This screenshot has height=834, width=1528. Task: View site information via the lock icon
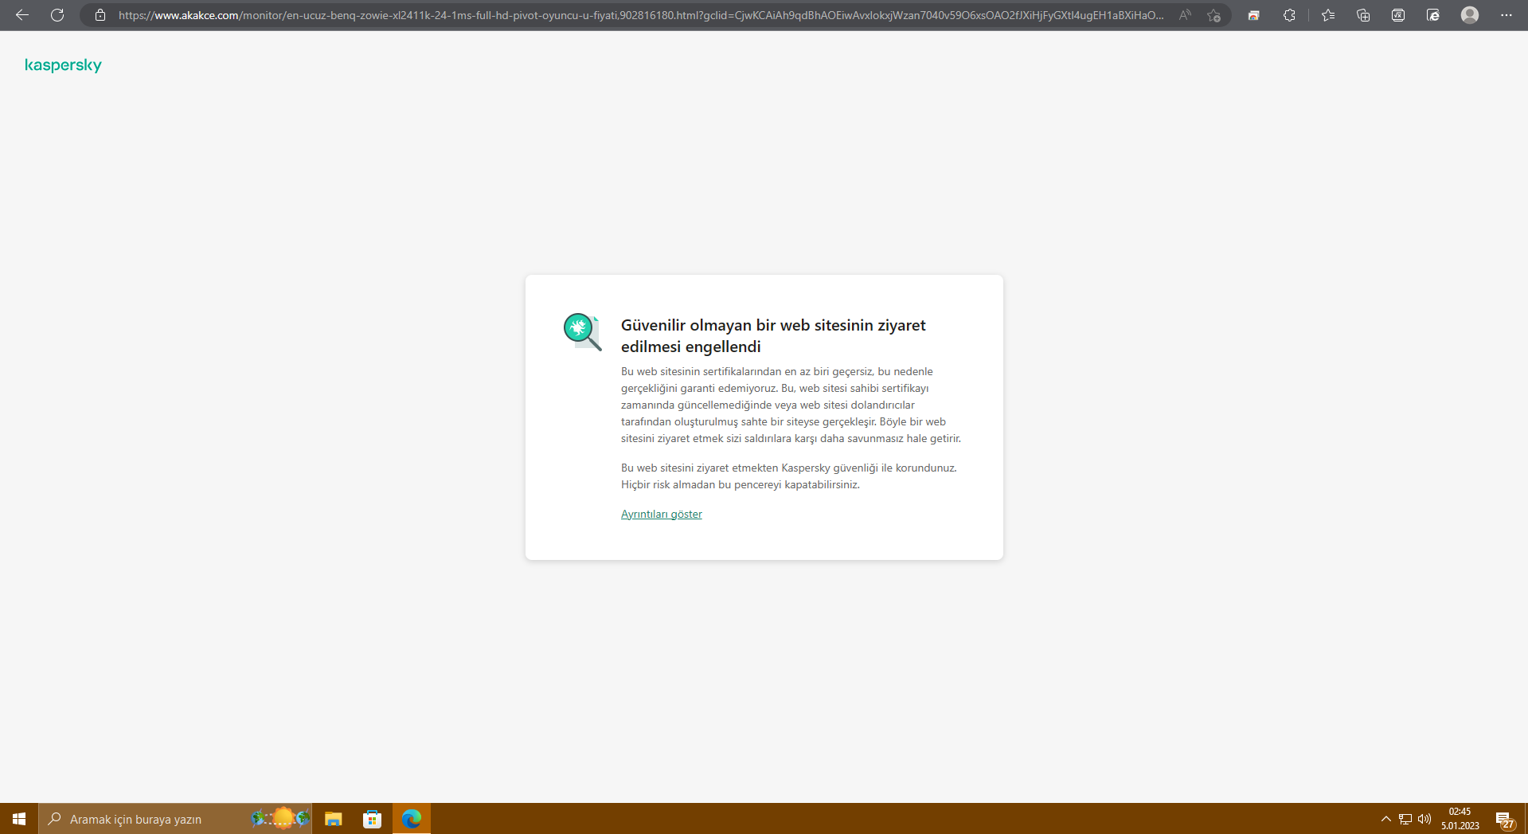[100, 15]
